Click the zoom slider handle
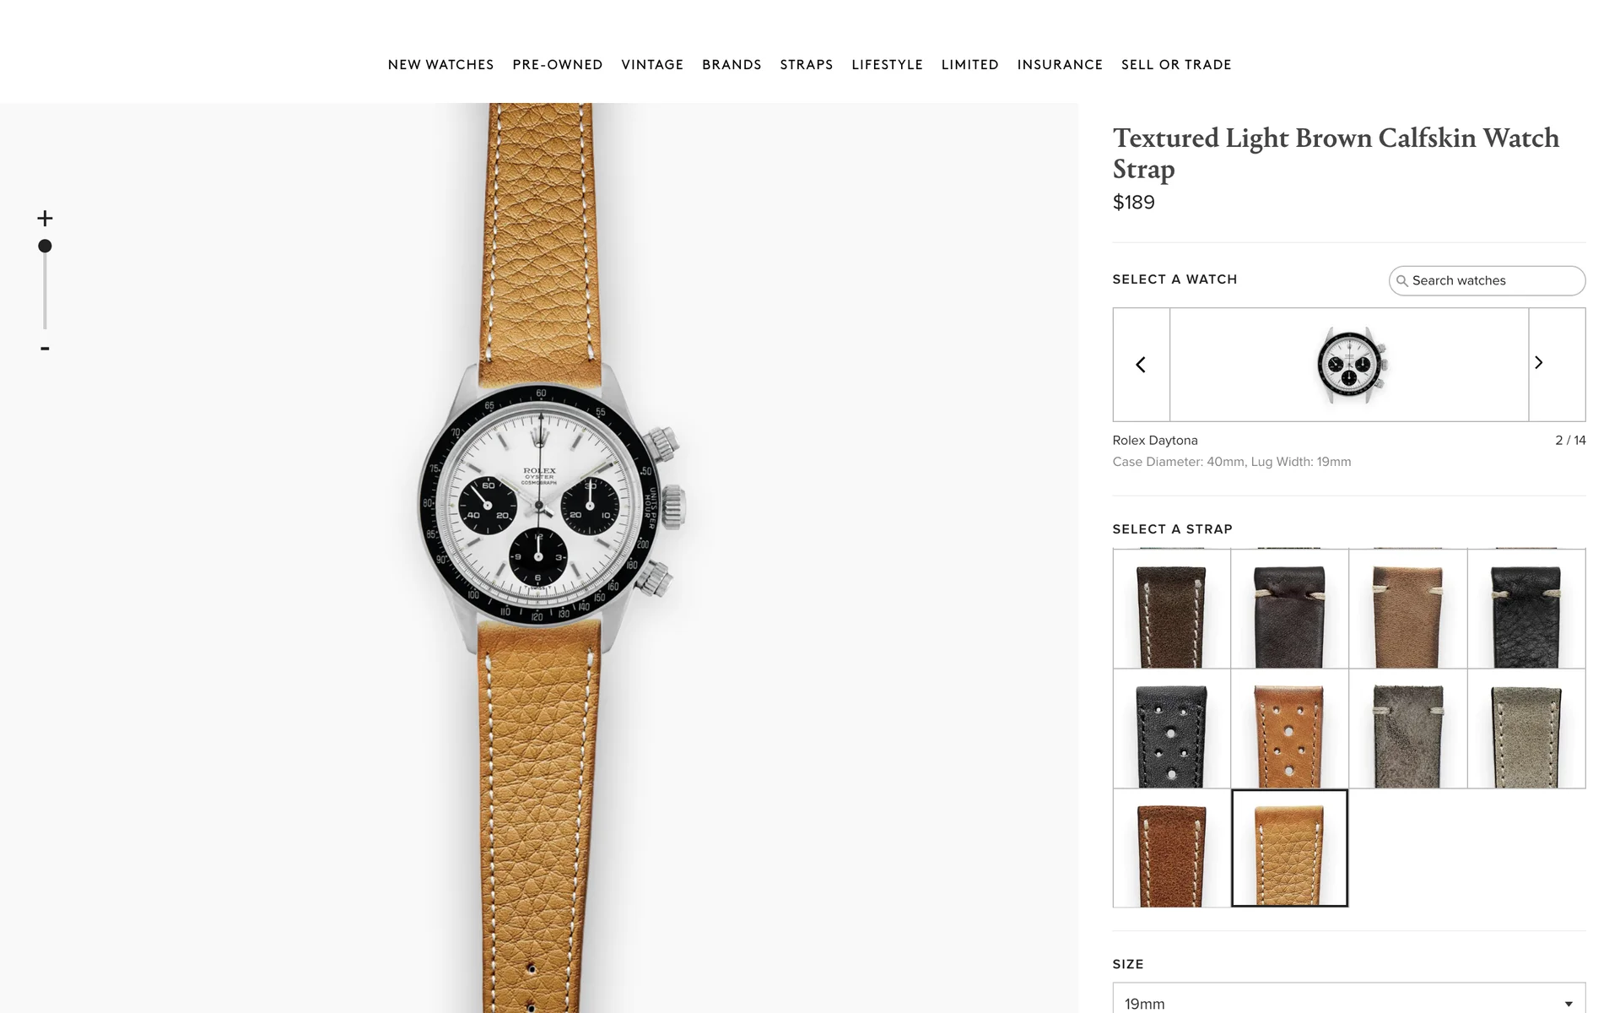The height and width of the screenshot is (1013, 1620). pos(45,246)
